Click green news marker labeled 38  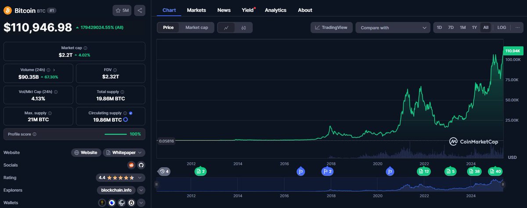tap(474, 171)
